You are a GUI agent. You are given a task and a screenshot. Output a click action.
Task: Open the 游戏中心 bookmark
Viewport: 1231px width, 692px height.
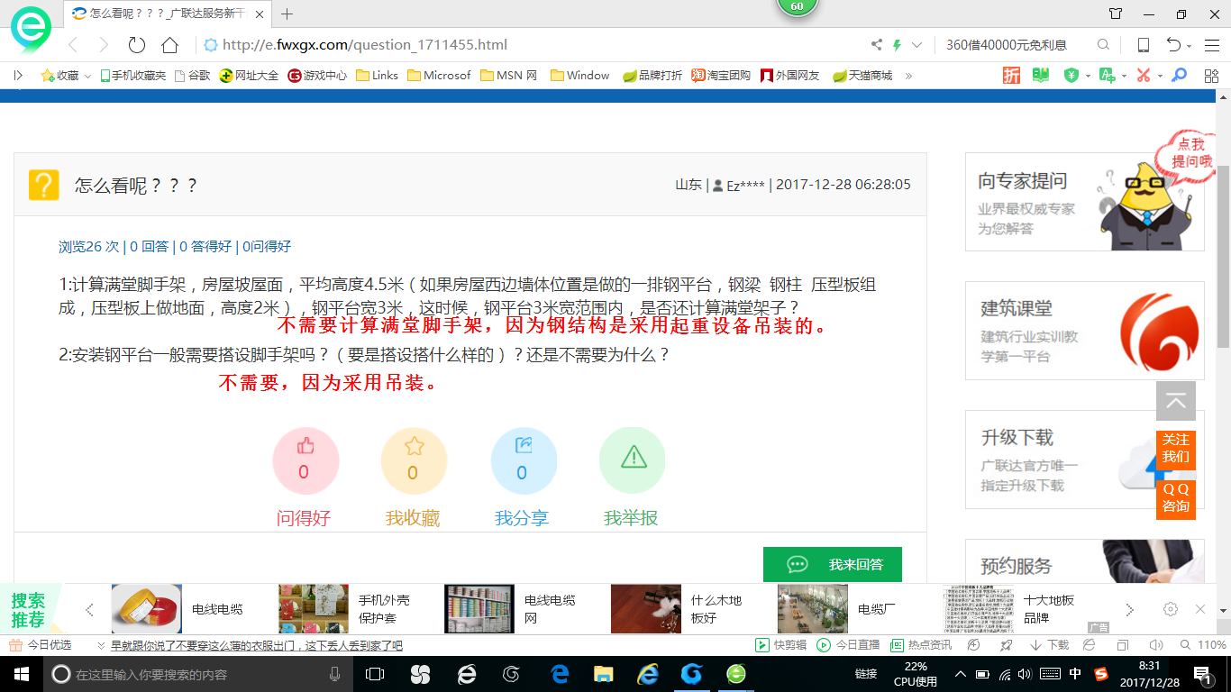(317, 76)
